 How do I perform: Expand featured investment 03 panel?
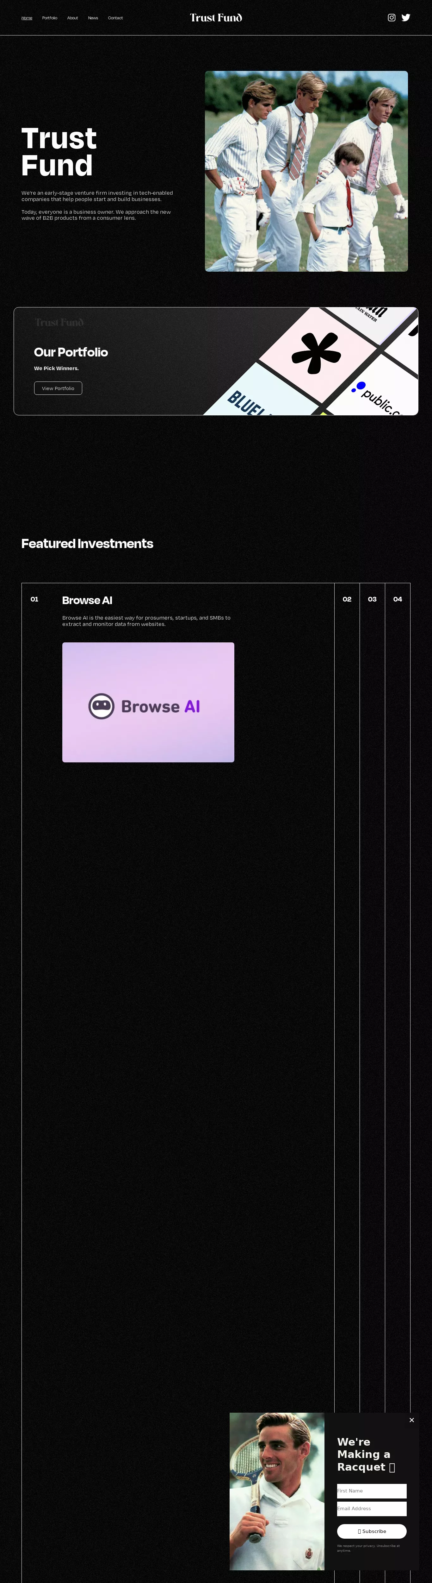(x=373, y=599)
